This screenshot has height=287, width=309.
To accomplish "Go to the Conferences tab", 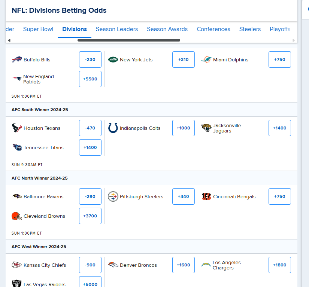I will (x=213, y=29).
